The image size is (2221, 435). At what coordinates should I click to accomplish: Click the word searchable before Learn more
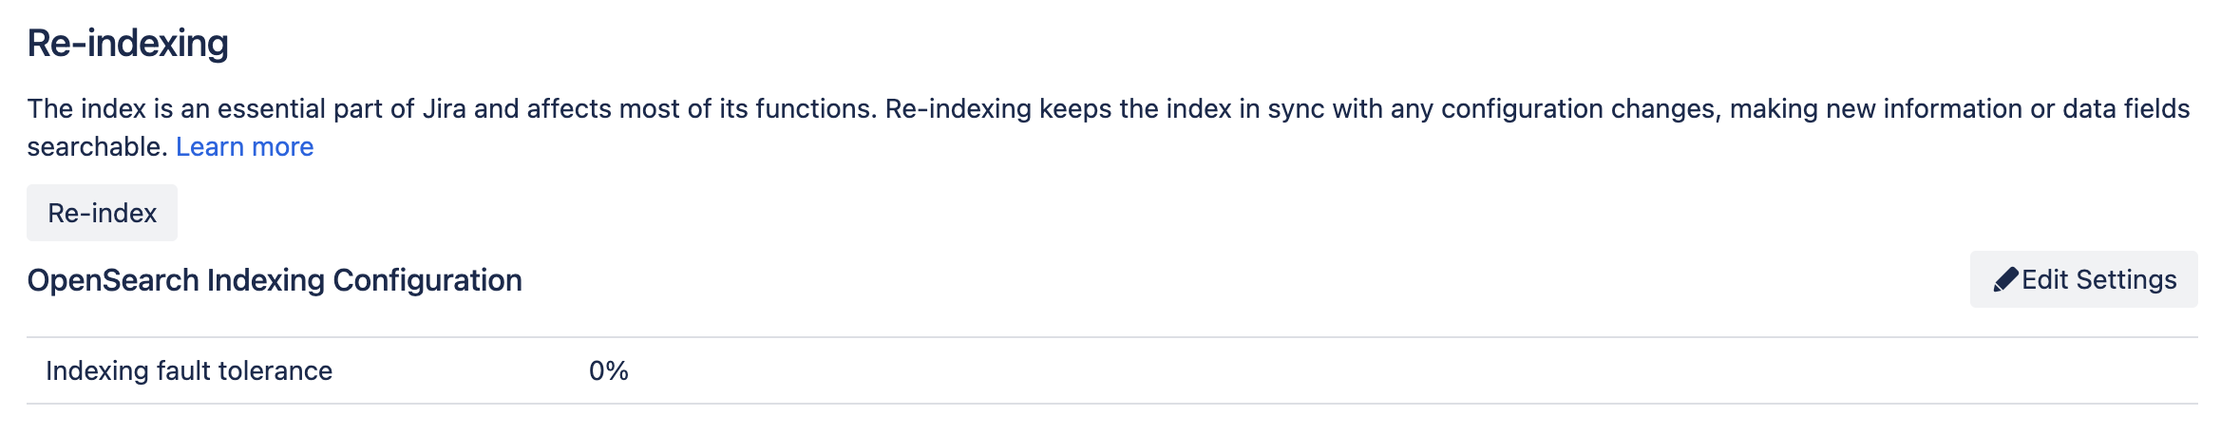pyautogui.click(x=97, y=147)
